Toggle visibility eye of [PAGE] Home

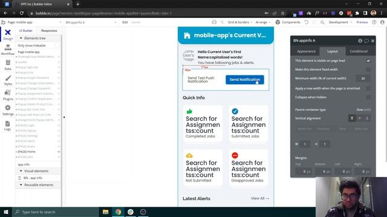(59, 152)
